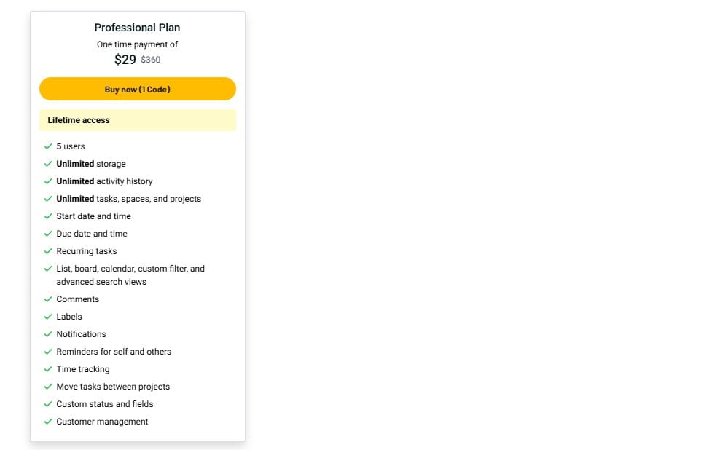
Task: Click the checkmark next to Recurring tasks
Action: [x=48, y=250]
